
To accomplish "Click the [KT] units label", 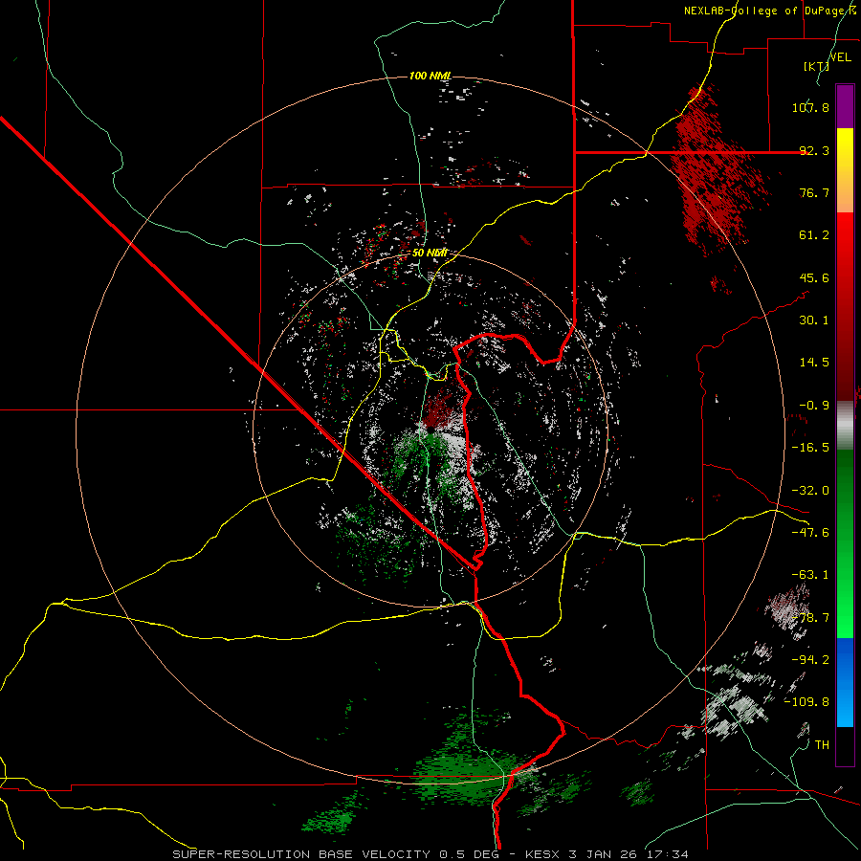I will tap(816, 66).
